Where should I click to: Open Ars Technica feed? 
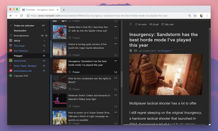tap(21, 51)
